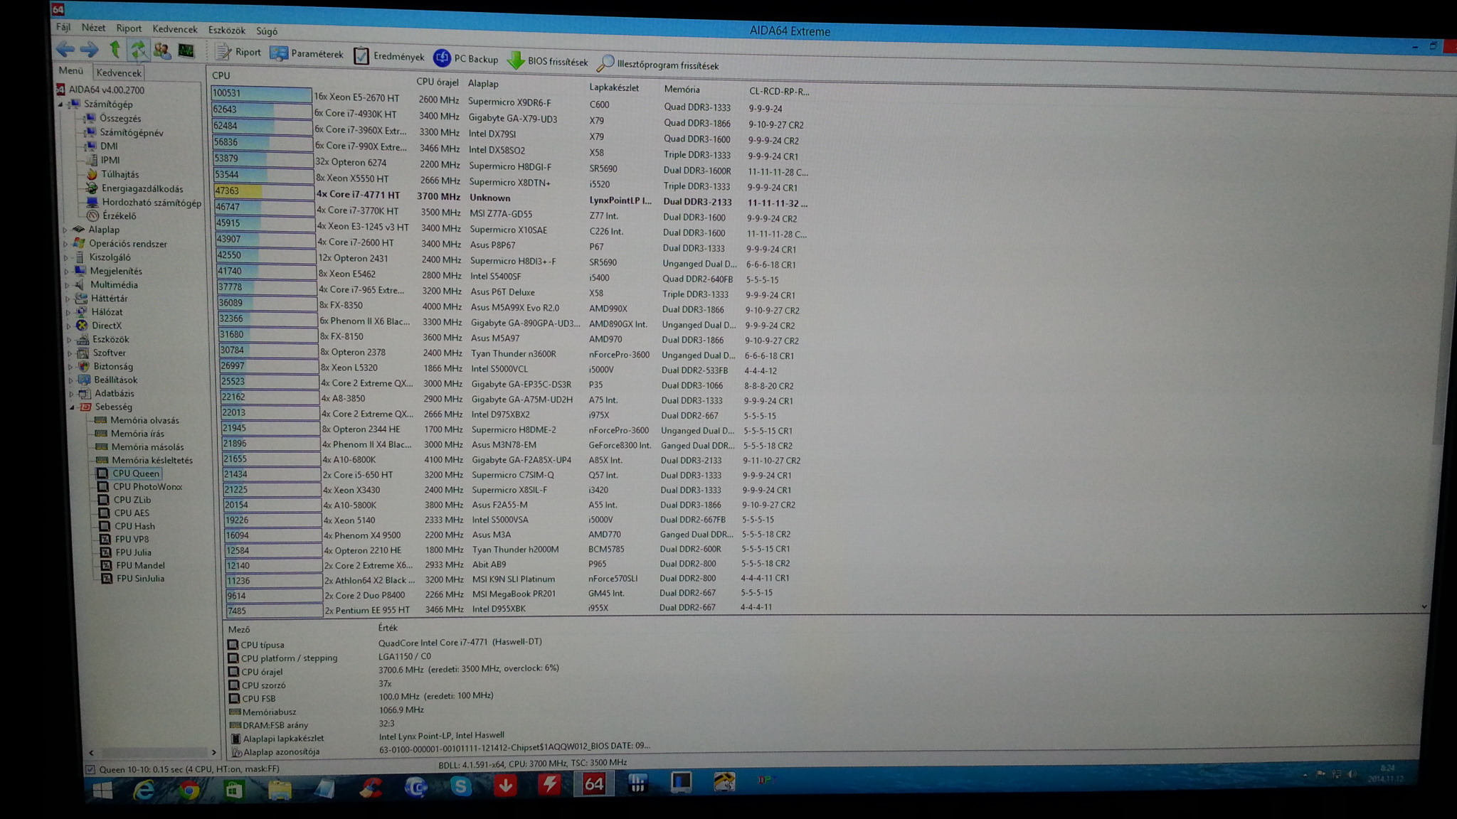Select the IPMI tree entry

coord(110,160)
